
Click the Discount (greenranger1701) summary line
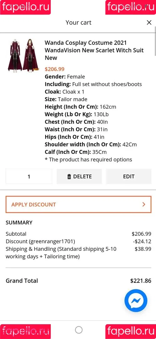click(x=79, y=241)
